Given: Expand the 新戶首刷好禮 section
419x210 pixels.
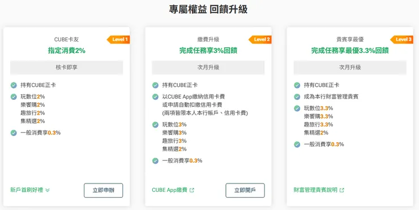Looking at the screenshot, I should 30,190.
